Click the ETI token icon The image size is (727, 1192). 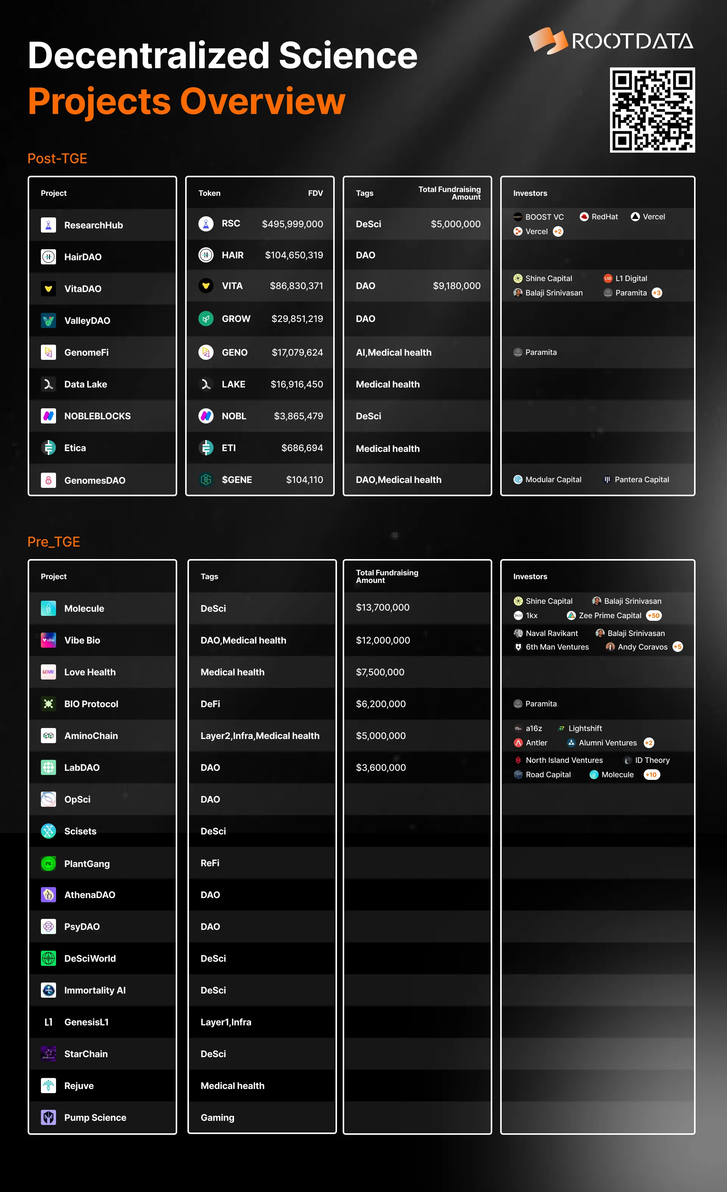[x=206, y=448]
